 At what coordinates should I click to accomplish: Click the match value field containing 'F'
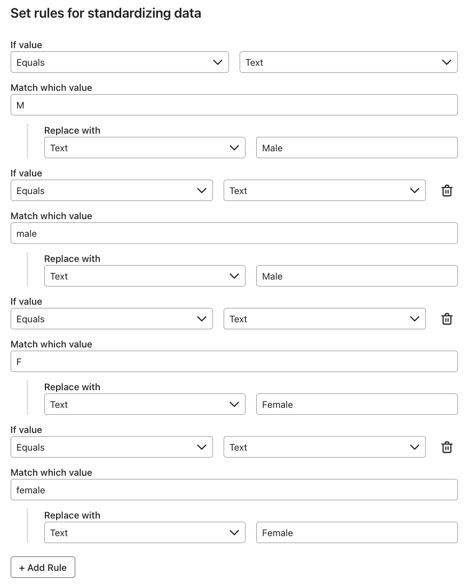coord(234,362)
